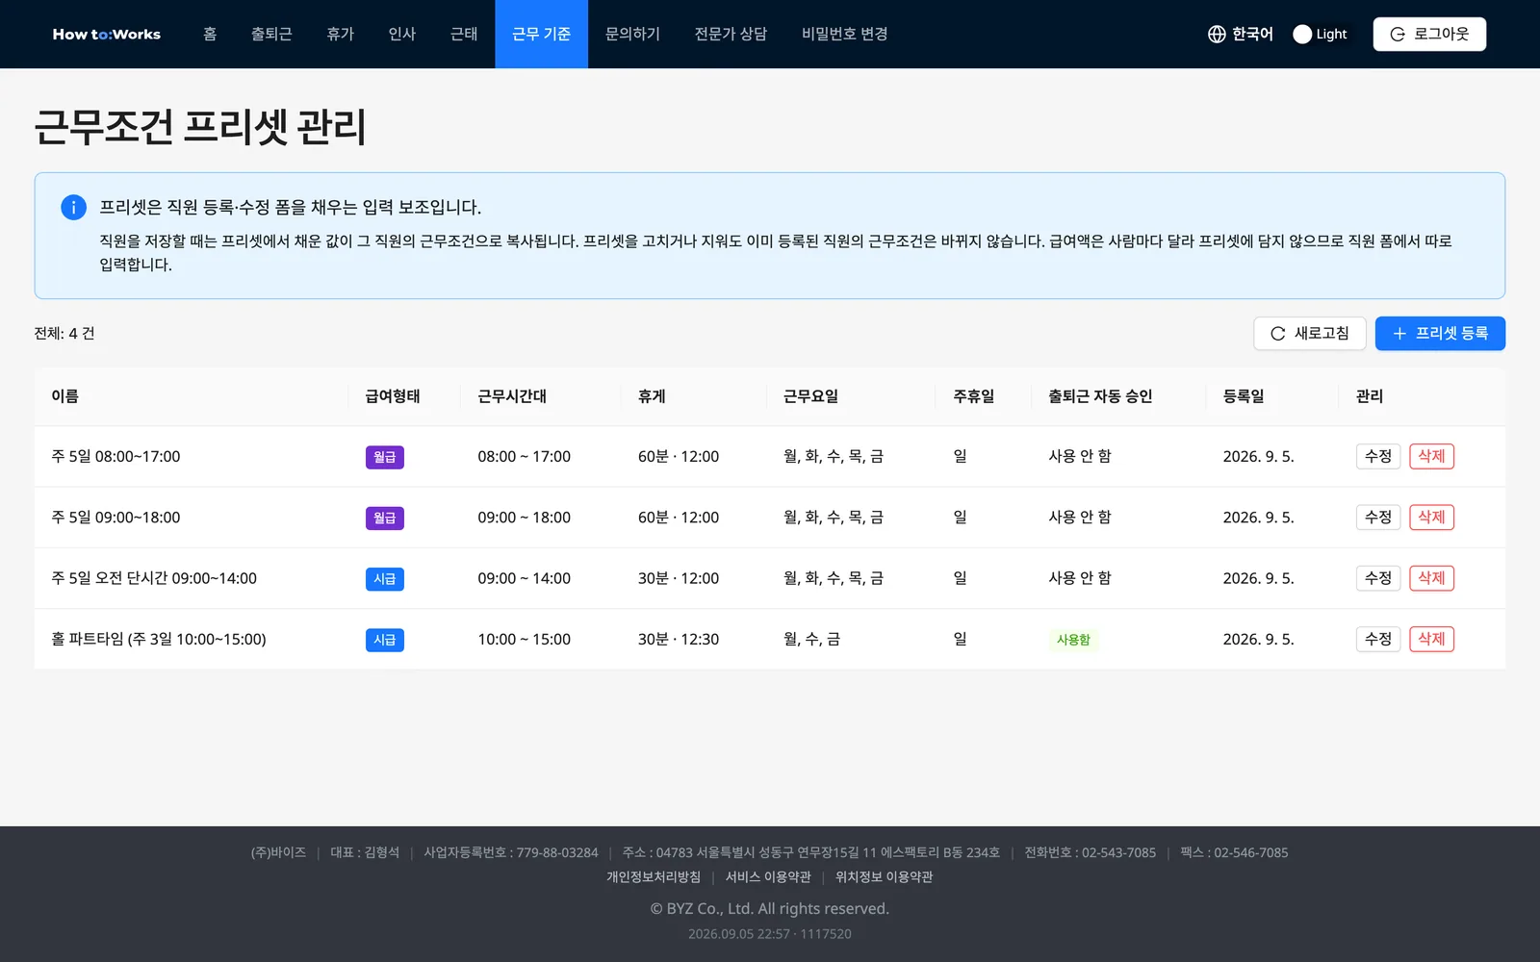Click the 홀 파트타임 (주 3일 10:00~15:00) name
The width and height of the screenshot is (1540, 962).
(159, 639)
